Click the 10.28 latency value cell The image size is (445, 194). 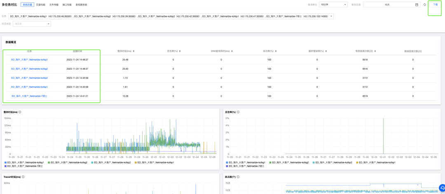pyautogui.click(x=126, y=96)
